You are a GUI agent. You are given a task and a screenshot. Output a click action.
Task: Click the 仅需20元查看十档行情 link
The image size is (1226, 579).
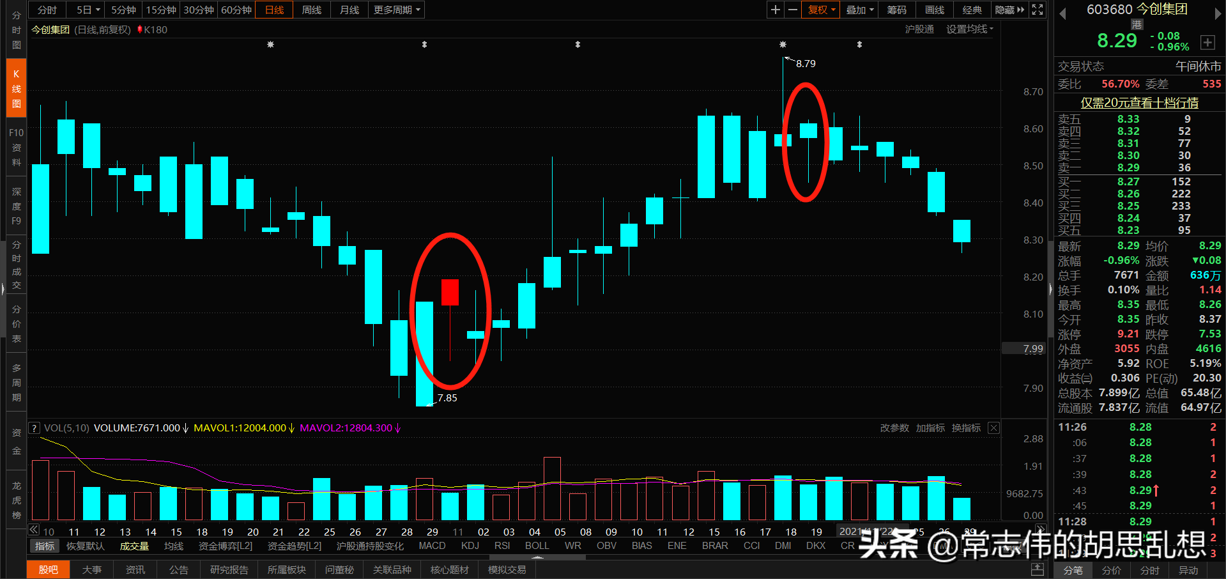click(x=1138, y=103)
